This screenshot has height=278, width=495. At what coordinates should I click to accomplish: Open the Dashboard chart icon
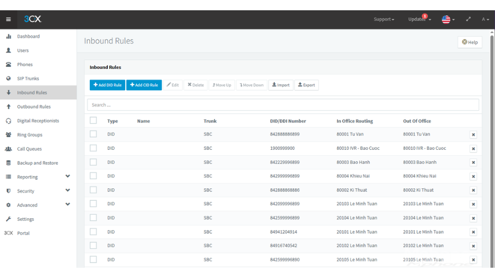click(9, 36)
